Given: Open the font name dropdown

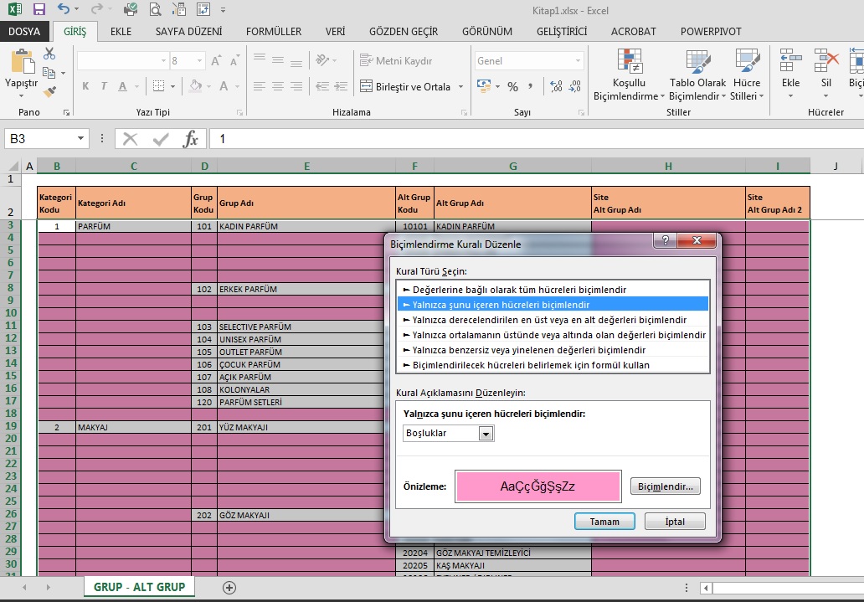Looking at the screenshot, I should (163, 60).
